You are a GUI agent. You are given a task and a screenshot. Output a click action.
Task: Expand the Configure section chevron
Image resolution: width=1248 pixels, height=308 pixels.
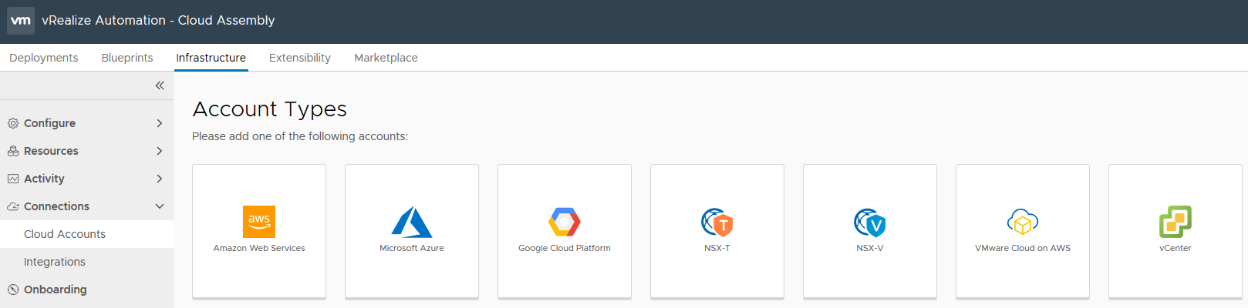[x=160, y=123]
